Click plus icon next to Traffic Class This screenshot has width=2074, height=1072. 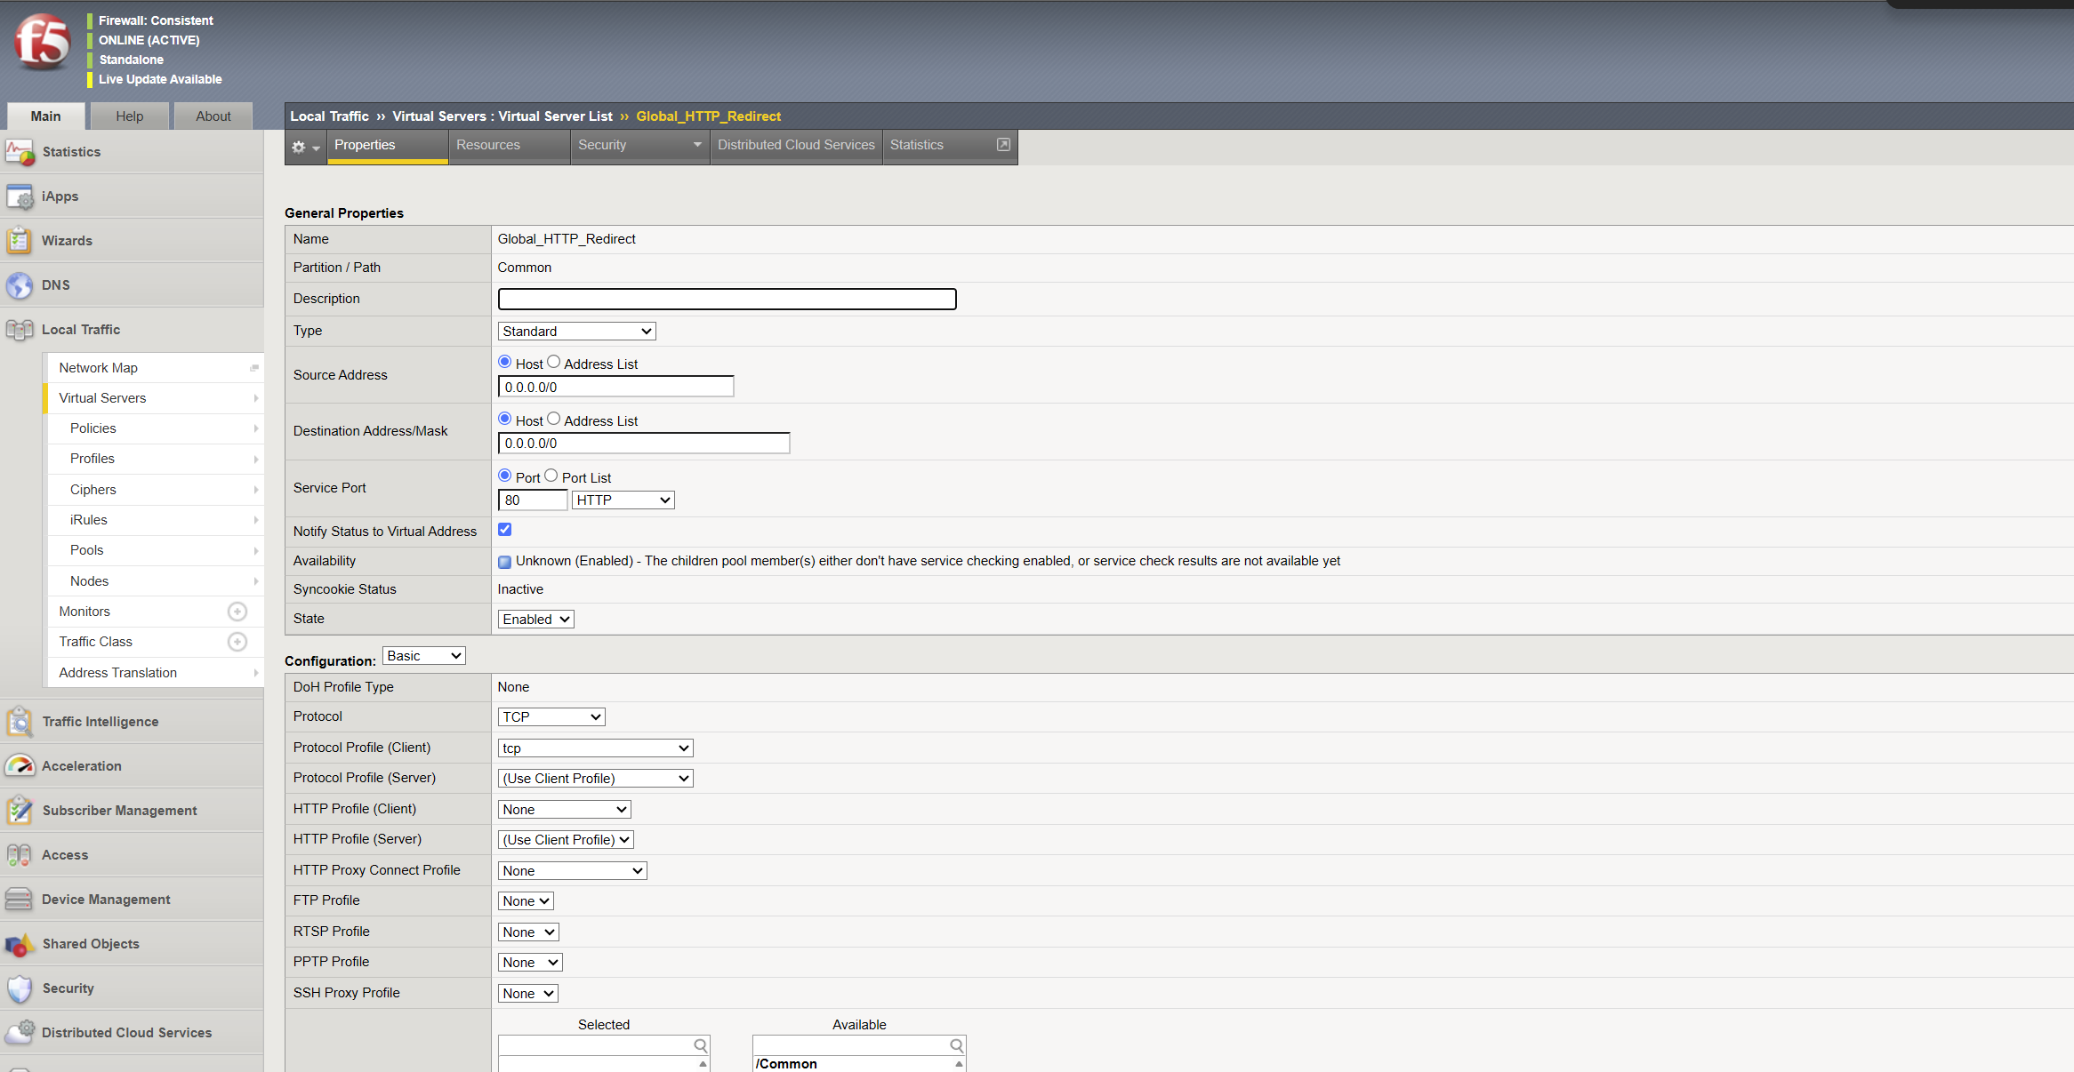pos(237,642)
